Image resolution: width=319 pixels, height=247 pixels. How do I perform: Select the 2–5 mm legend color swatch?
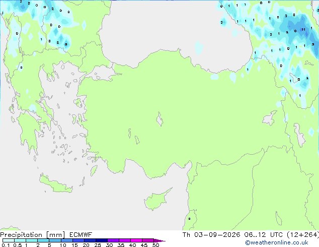(43, 240)
